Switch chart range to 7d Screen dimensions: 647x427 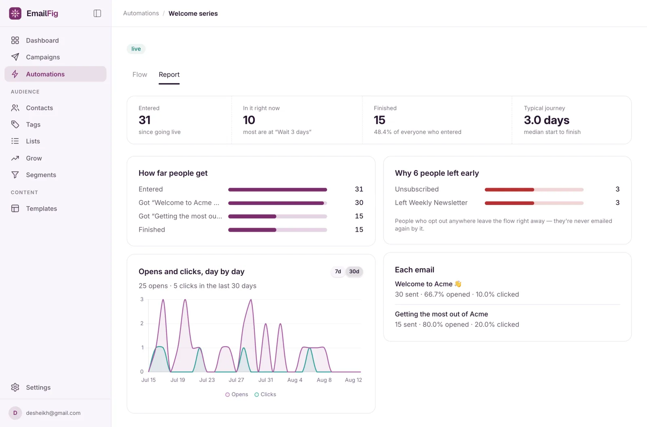pos(338,272)
